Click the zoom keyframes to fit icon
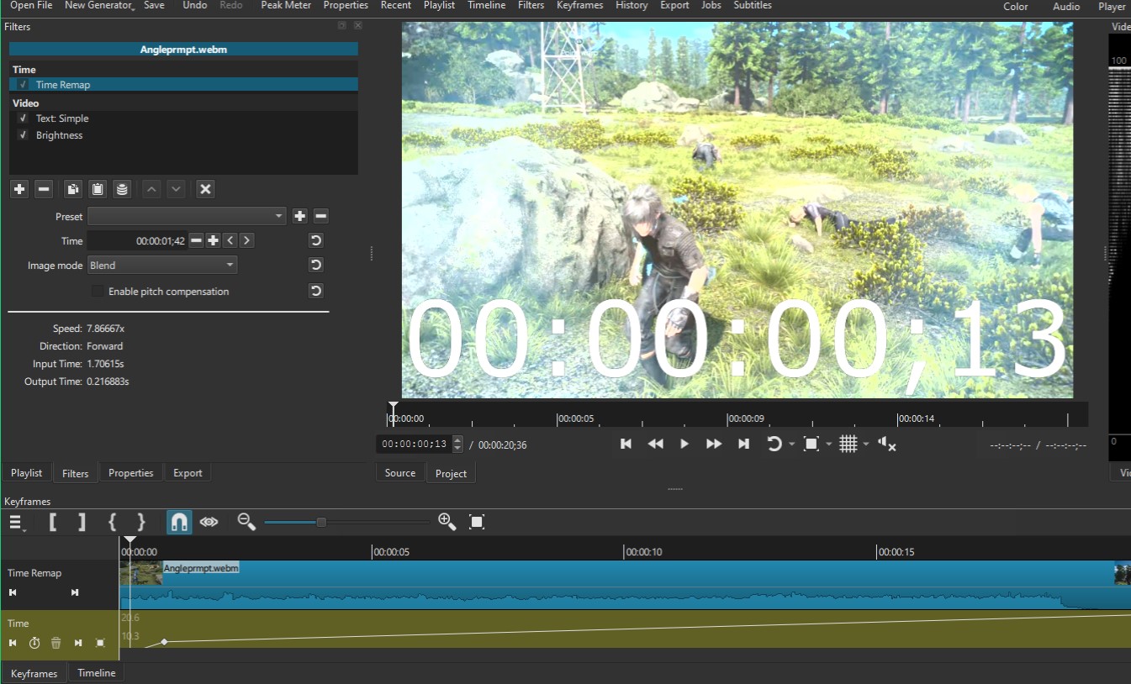Image resolution: width=1131 pixels, height=684 pixels. click(477, 522)
